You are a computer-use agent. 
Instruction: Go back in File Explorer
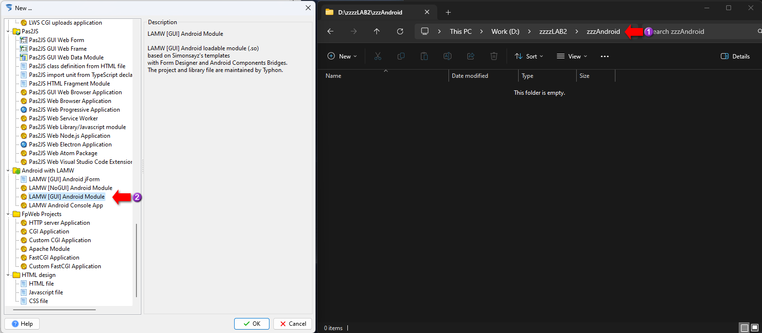click(330, 31)
